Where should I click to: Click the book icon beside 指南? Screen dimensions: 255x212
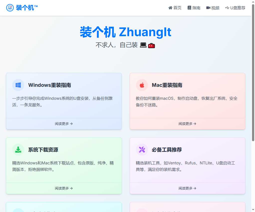189,8
